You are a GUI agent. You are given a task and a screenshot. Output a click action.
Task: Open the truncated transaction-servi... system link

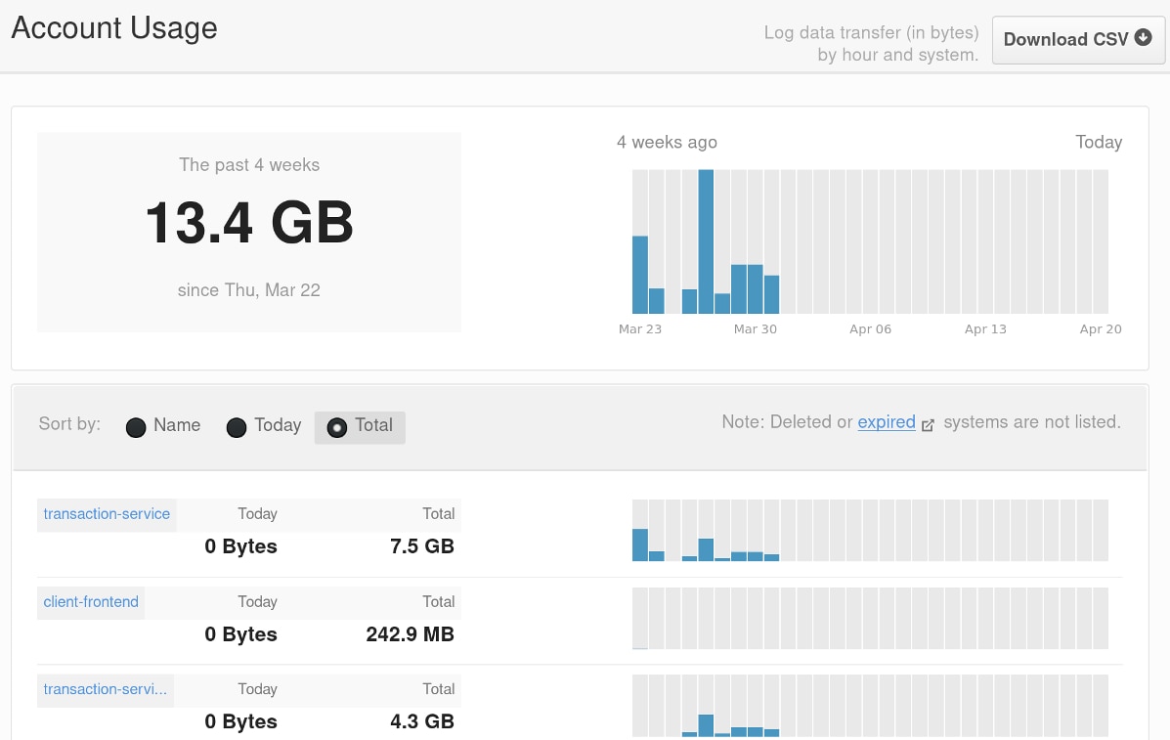[x=104, y=689]
